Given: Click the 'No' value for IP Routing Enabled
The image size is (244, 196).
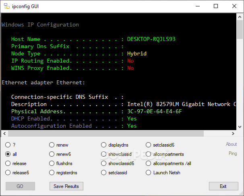Looking at the screenshot, I should 130,61.
